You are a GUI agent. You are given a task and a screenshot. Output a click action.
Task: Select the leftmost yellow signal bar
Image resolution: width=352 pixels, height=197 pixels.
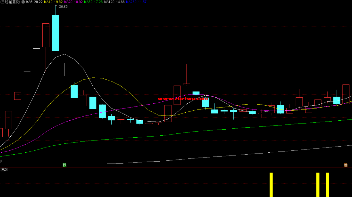(271, 185)
